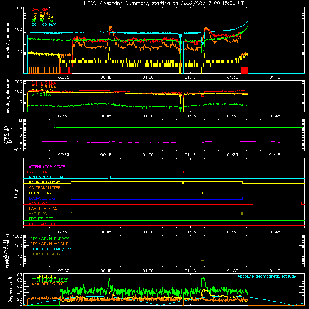The width and height of the screenshot is (309, 309).
Task: Click the counts/s/detector axis label of top panel
Action: 8,40
